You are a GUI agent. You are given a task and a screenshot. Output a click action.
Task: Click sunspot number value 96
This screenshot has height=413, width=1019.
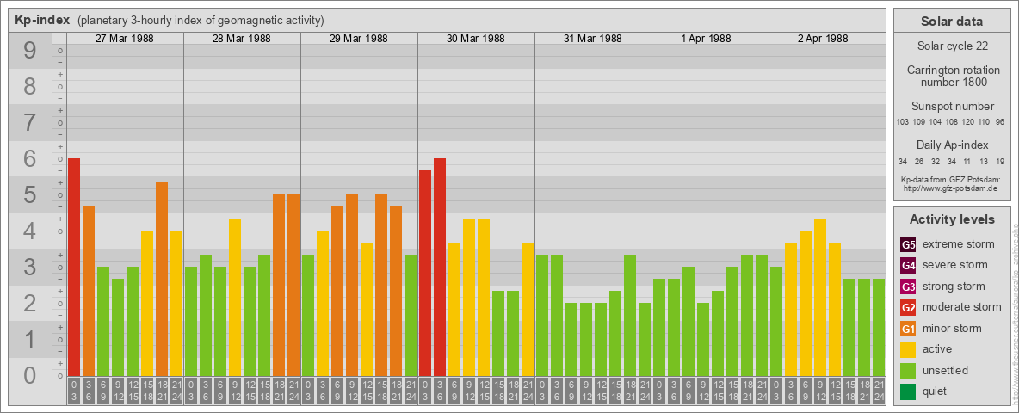pos(999,122)
